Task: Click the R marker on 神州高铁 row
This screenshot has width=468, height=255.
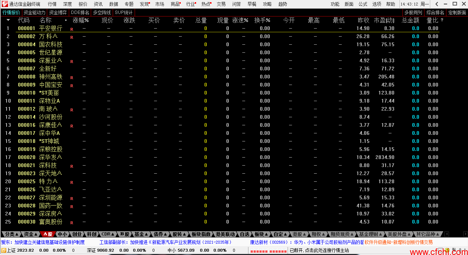Action: 72,77
